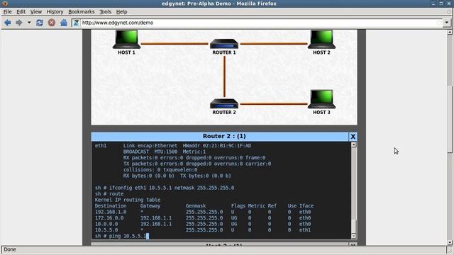Viewport: 454px width, 255px height.
Task: Click the HOST 1 label
Action: pos(126,52)
